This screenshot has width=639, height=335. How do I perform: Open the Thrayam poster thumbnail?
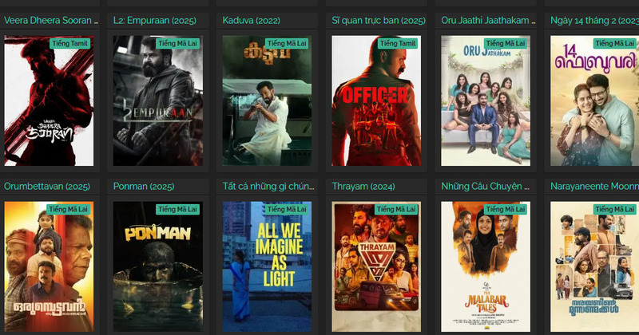376,266
